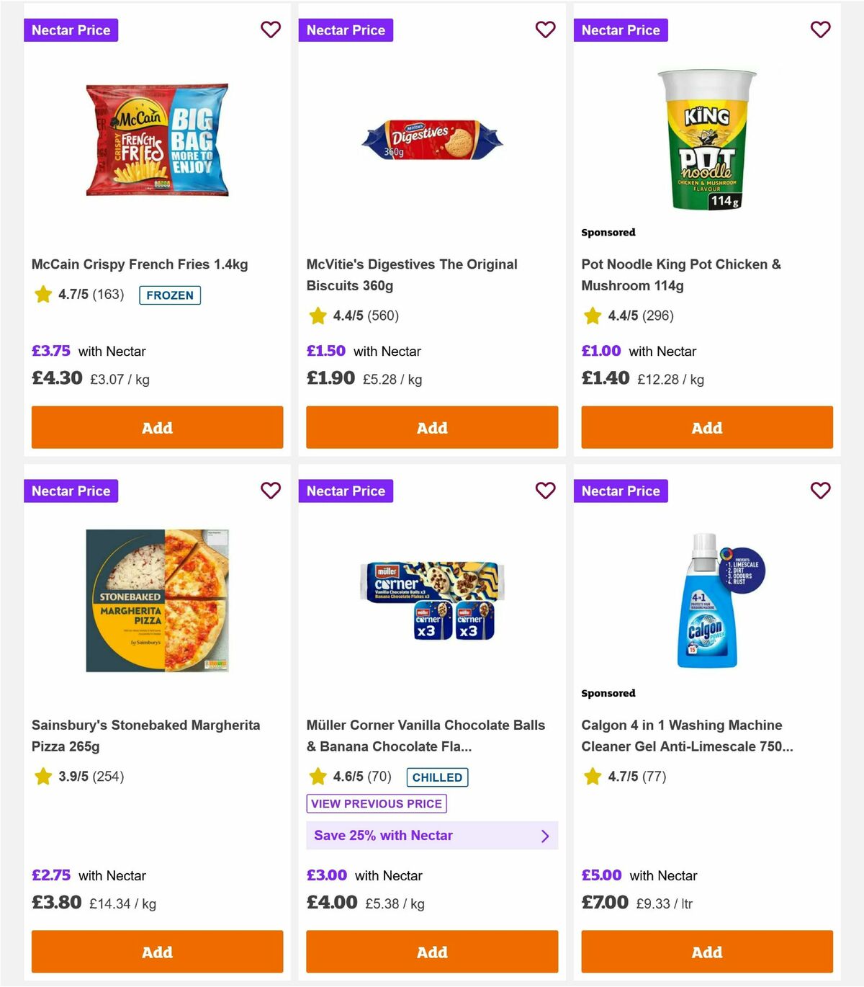
Task: Click the star icon beside Calgon's 4.7/5 rating
Action: coord(592,777)
